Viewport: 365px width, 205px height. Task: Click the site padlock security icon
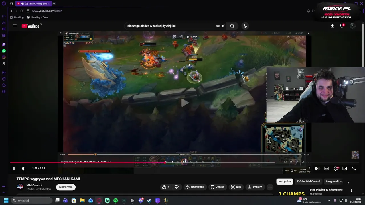click(x=28, y=11)
